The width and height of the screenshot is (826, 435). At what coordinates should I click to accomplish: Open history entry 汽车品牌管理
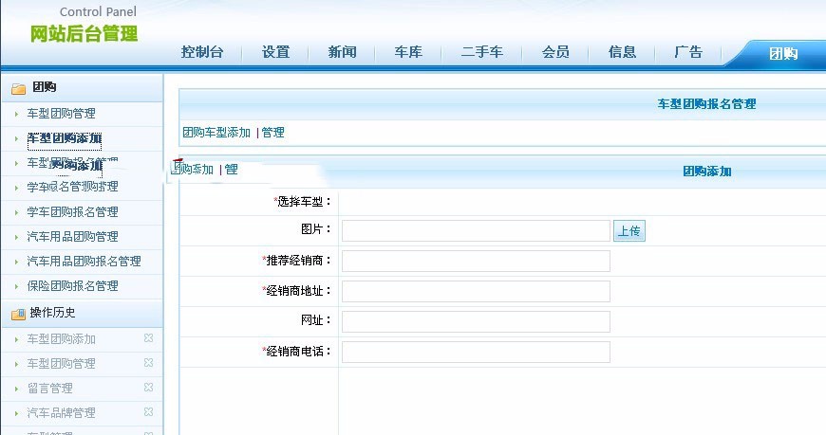pos(61,413)
